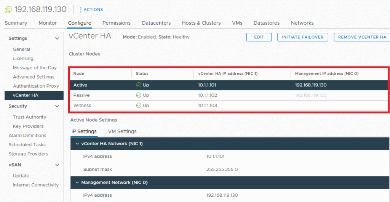390x202 pixels.
Task: Click 192.168.119.130 under Management Network section
Action: point(222,195)
